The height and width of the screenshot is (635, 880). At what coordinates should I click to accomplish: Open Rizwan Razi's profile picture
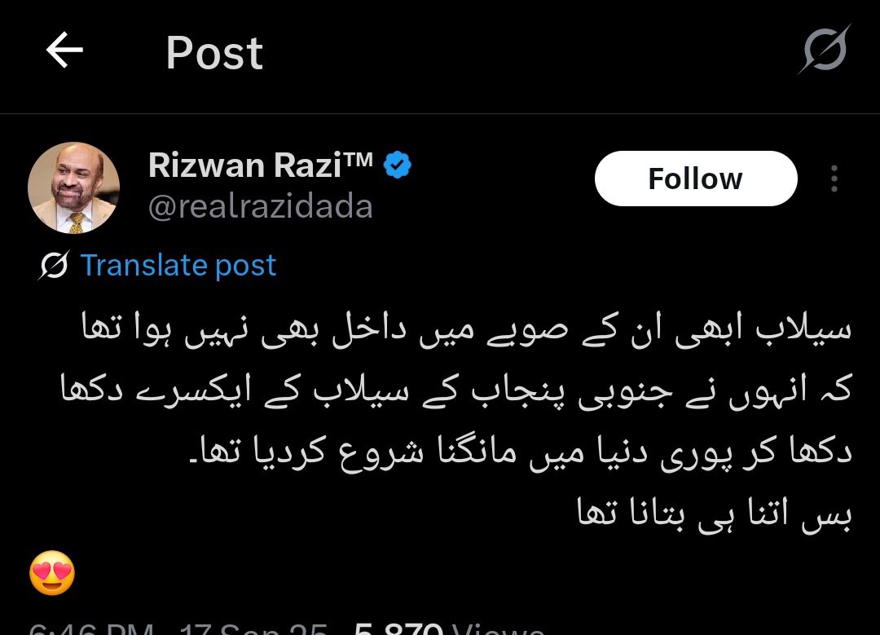pyautogui.click(x=73, y=187)
